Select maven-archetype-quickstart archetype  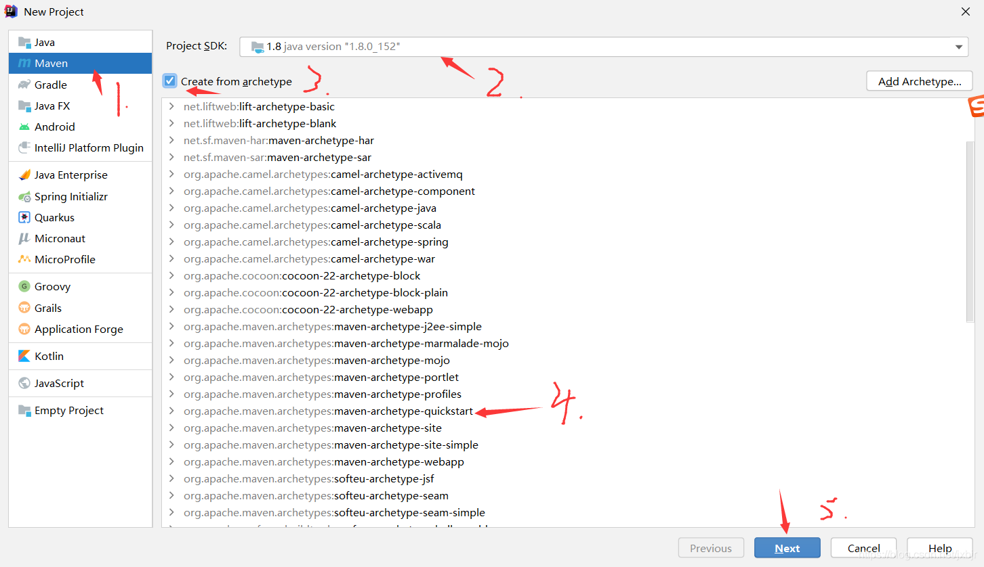(x=329, y=411)
